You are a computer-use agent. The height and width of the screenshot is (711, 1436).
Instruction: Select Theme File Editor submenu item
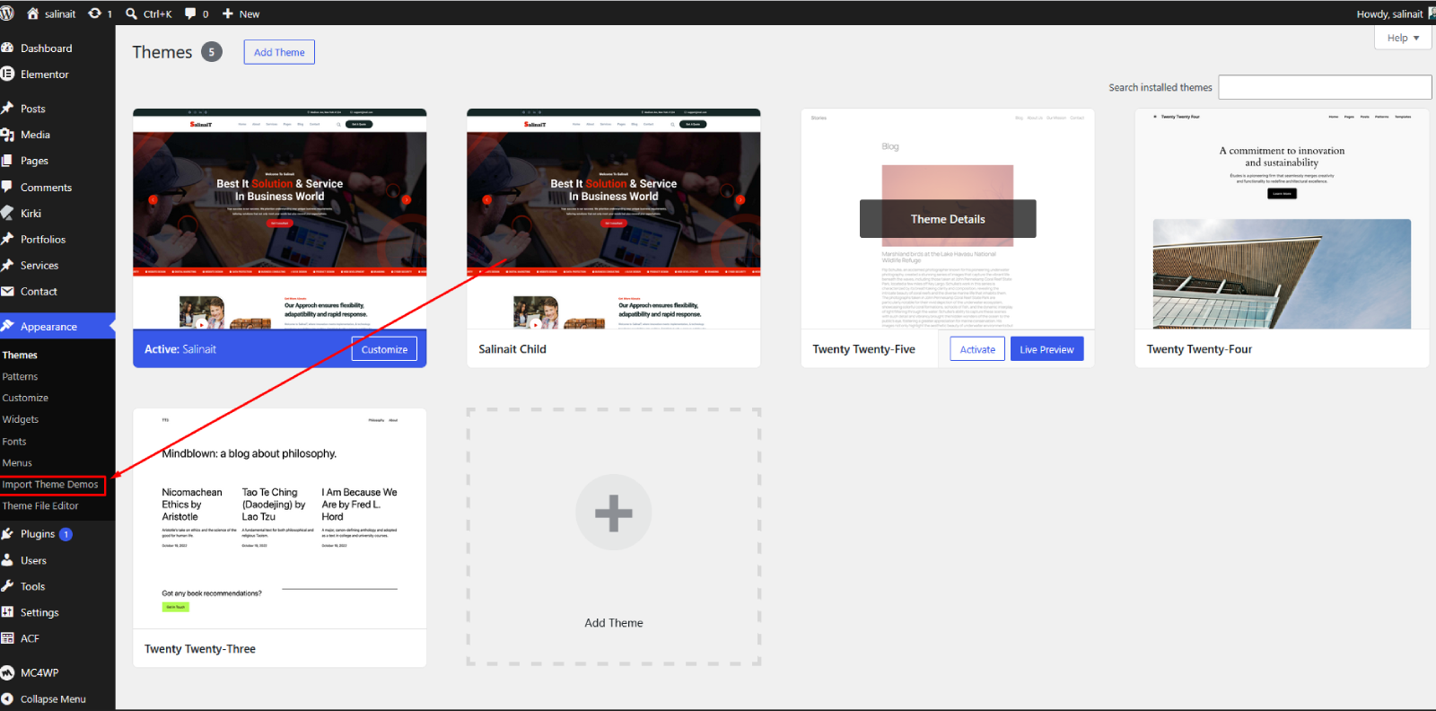pyautogui.click(x=40, y=506)
